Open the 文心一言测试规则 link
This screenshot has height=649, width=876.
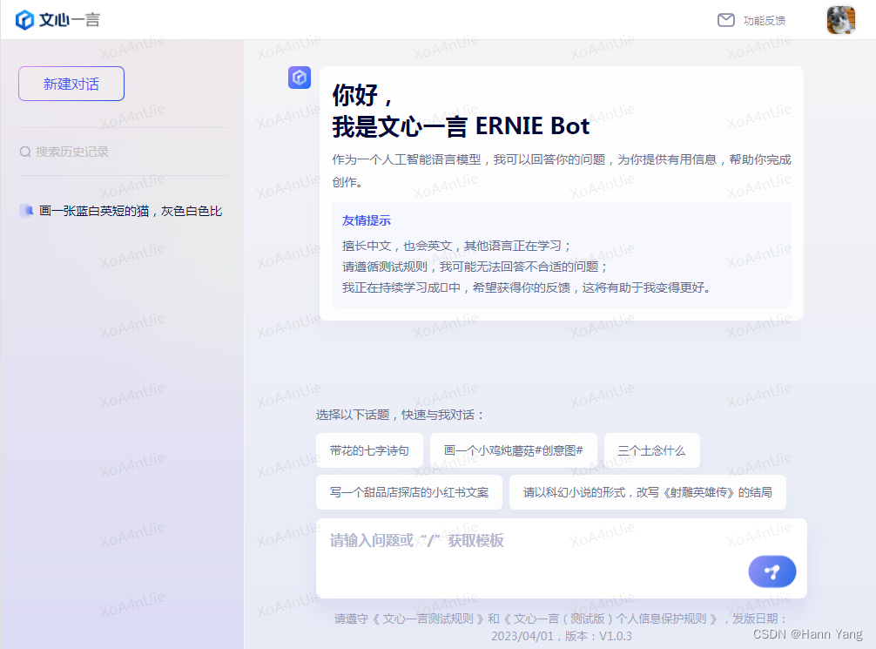pyautogui.click(x=428, y=619)
